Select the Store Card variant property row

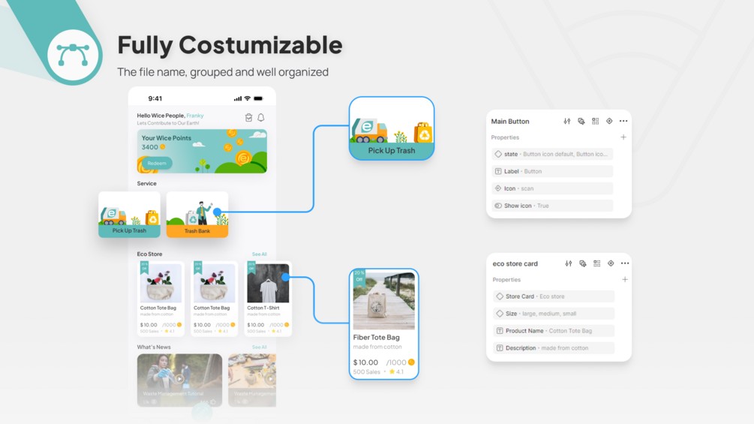point(554,296)
